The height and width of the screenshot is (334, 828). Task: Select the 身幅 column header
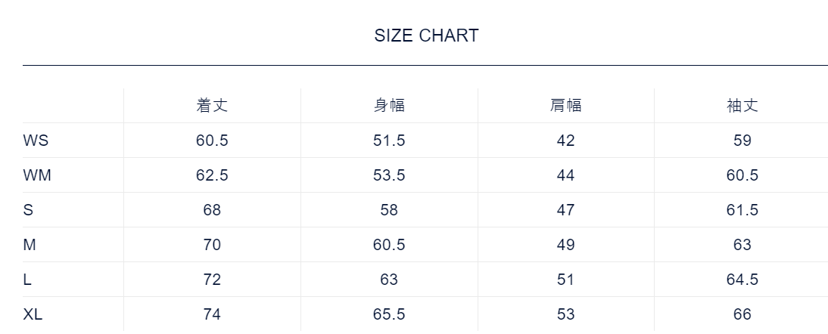coord(389,106)
